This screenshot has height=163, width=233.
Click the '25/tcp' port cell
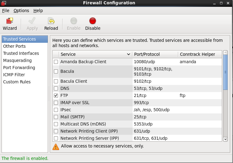coord(140,117)
